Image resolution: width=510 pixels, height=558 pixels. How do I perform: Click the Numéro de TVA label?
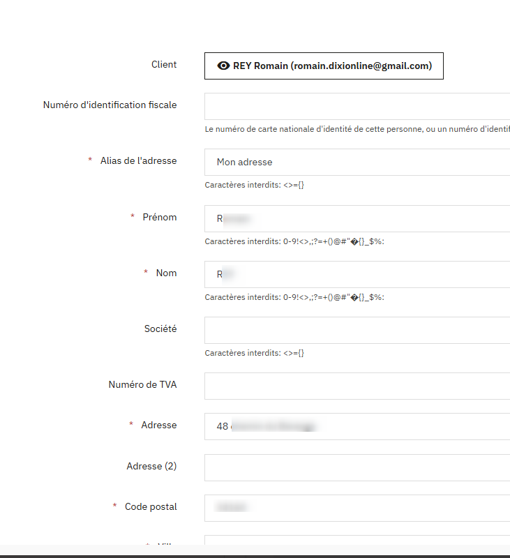pos(143,385)
